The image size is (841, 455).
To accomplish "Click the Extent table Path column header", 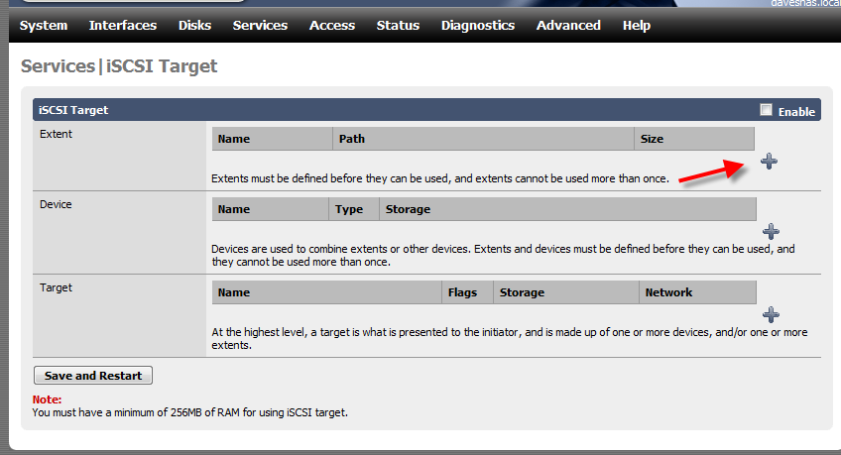I will click(x=483, y=139).
